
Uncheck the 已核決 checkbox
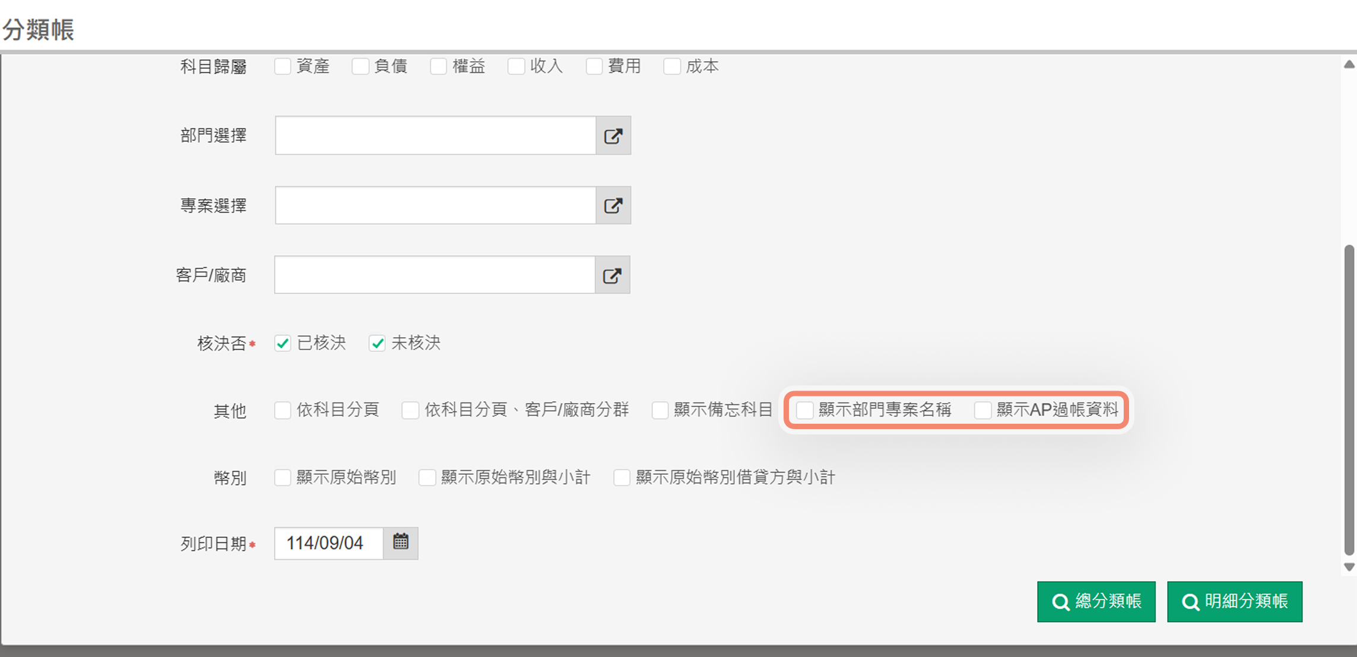click(x=283, y=343)
